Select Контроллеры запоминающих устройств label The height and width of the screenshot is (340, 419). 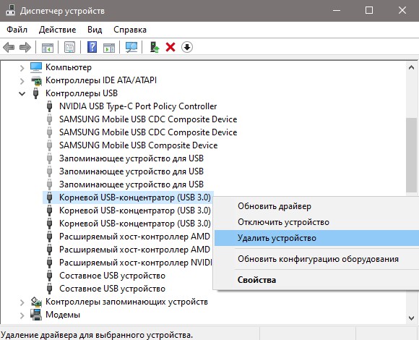pos(126,302)
